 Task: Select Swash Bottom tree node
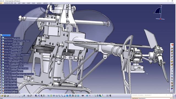pos(14,60)
